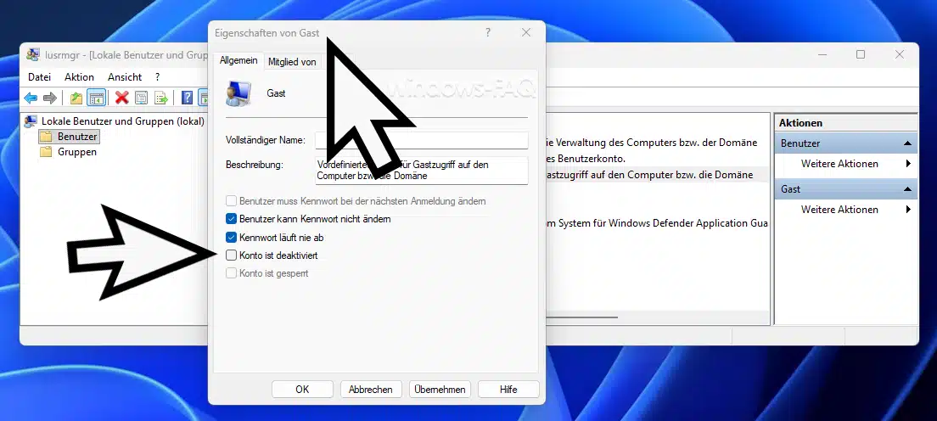Uncheck 'Benutzer kann Kennwort nicht ändern'
Viewport: 937px width, 421px height.
[x=232, y=219]
